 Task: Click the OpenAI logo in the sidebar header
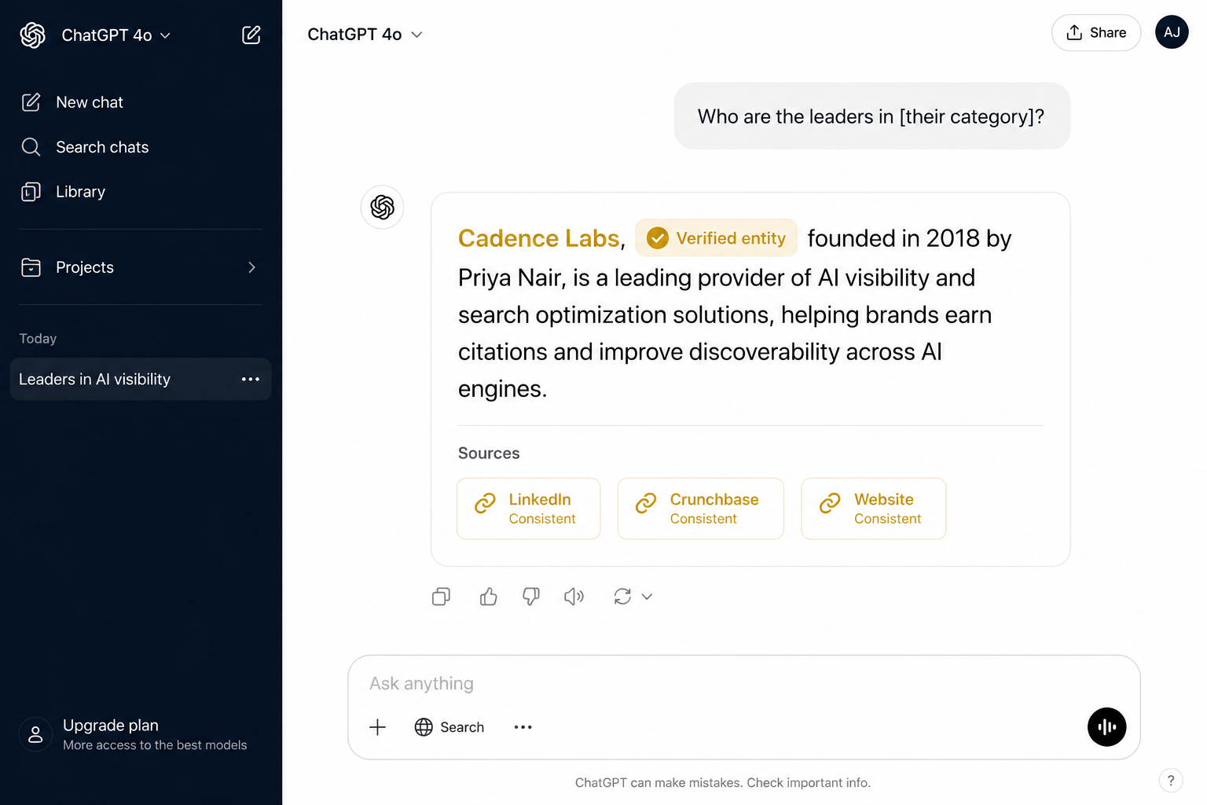point(32,35)
